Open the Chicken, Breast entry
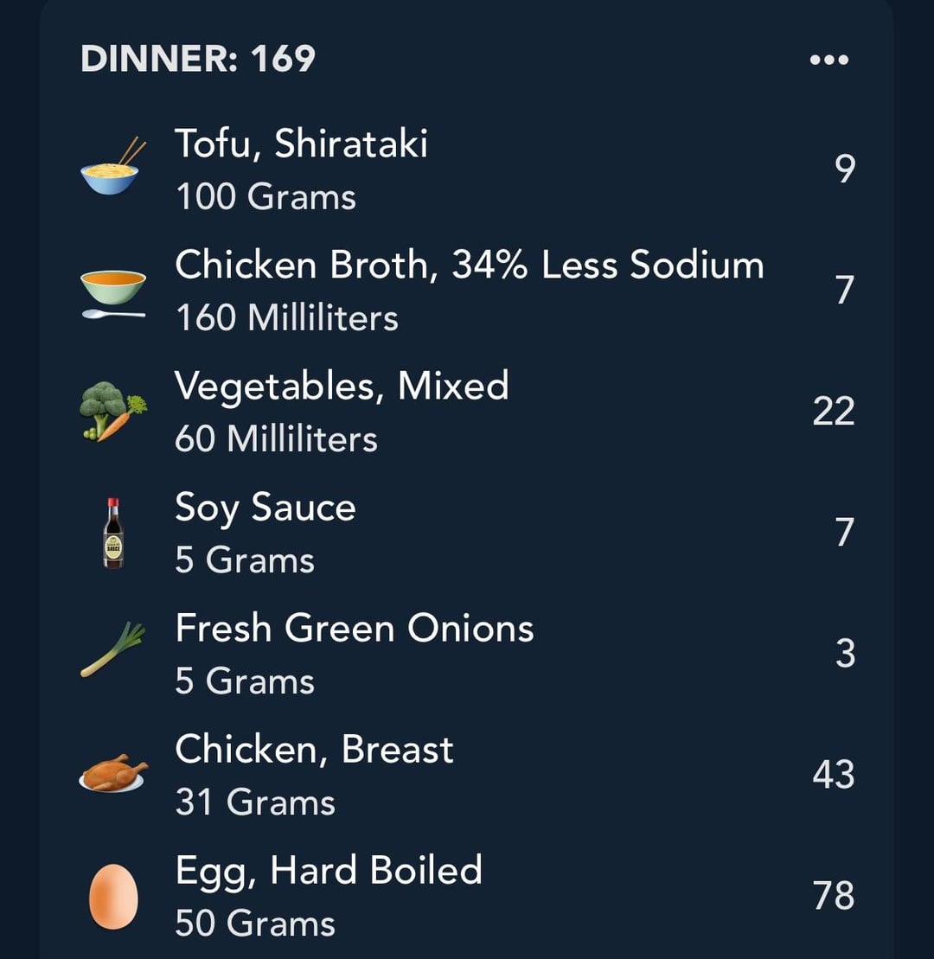Image resolution: width=934 pixels, height=959 pixels. pyautogui.click(x=467, y=774)
